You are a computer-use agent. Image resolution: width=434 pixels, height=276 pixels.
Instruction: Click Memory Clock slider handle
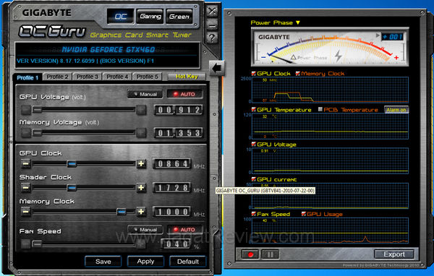pos(122,212)
